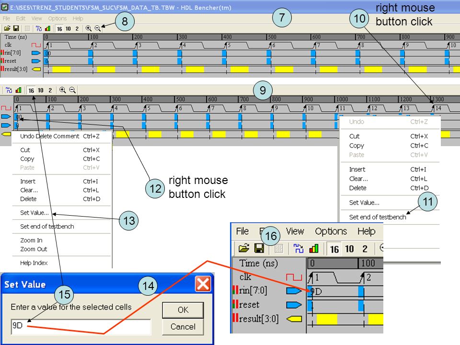Open the File menu in the top window

[6, 19]
